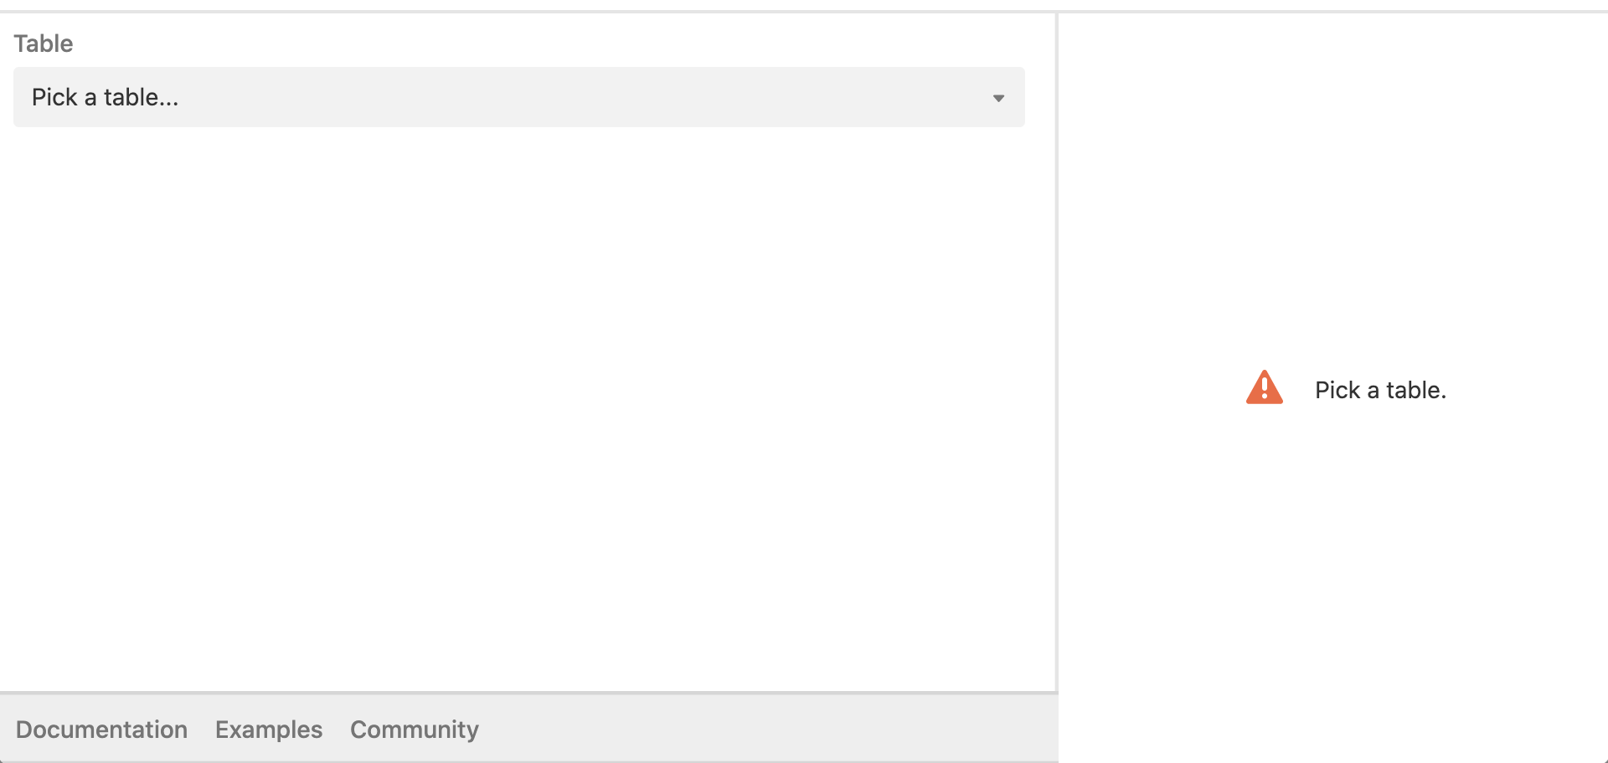Click blank area below the Table dropdown

pos(519,402)
